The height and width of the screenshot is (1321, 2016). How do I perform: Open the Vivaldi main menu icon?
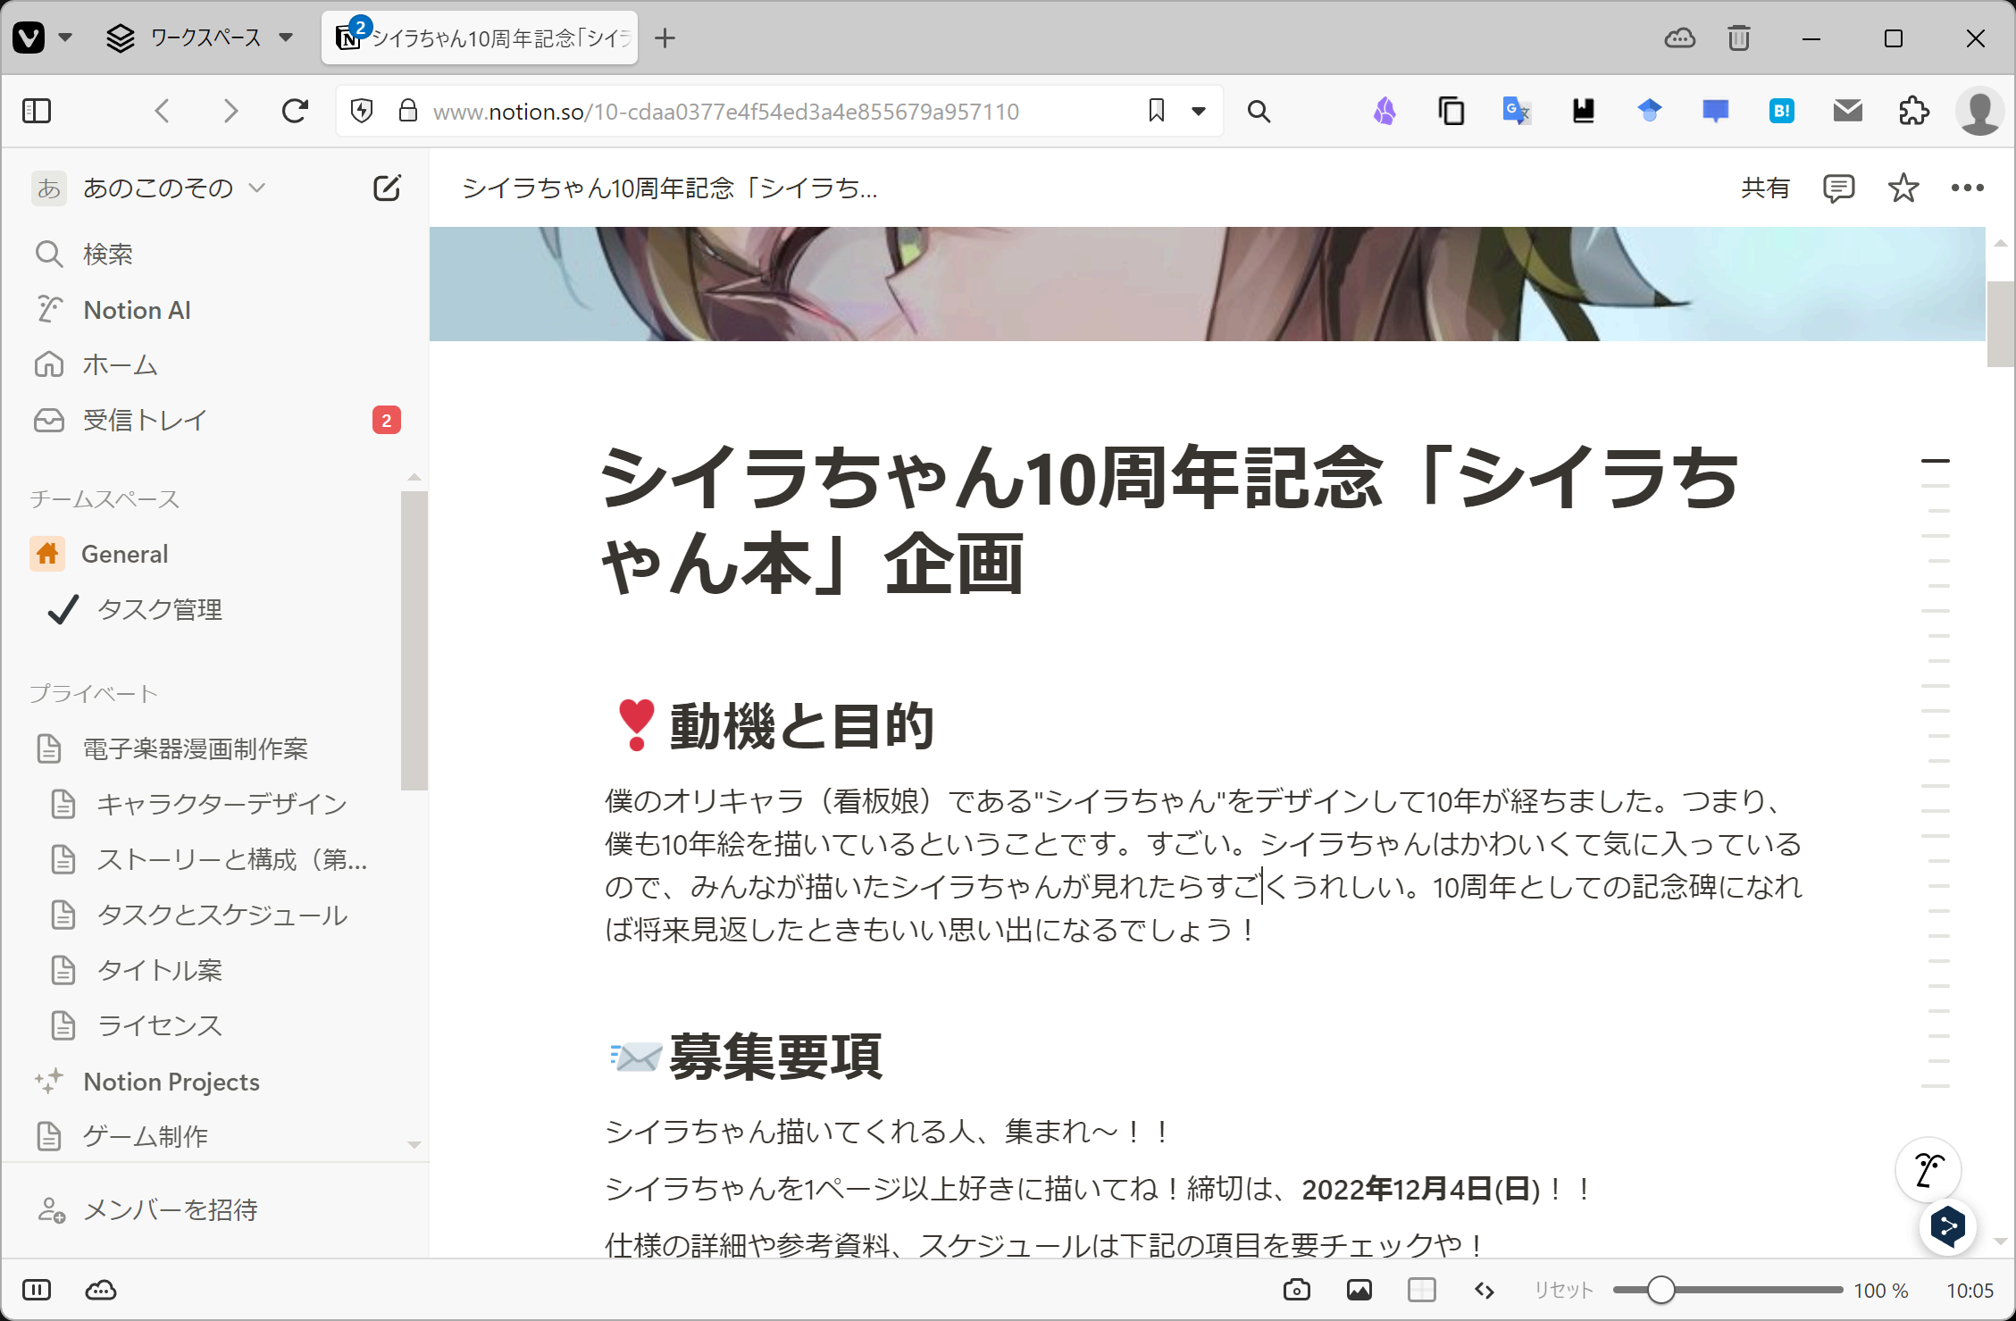[29, 38]
